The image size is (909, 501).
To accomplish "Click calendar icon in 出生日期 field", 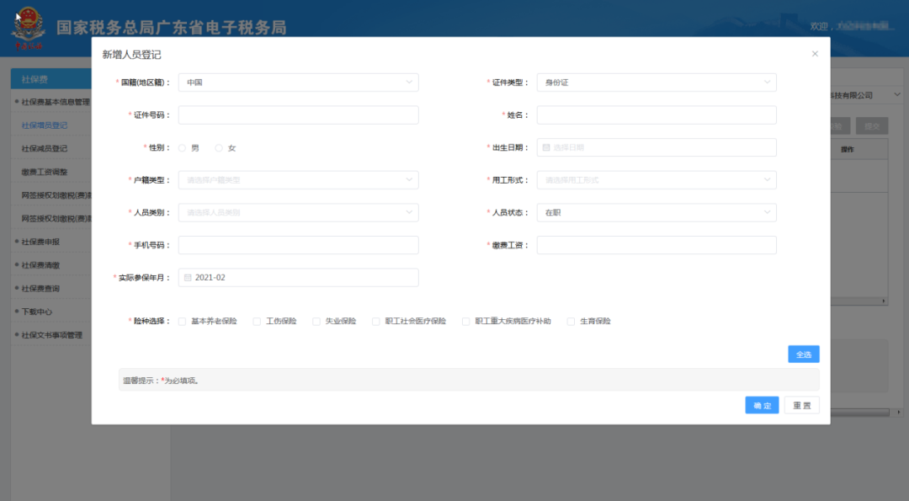I will click(546, 148).
